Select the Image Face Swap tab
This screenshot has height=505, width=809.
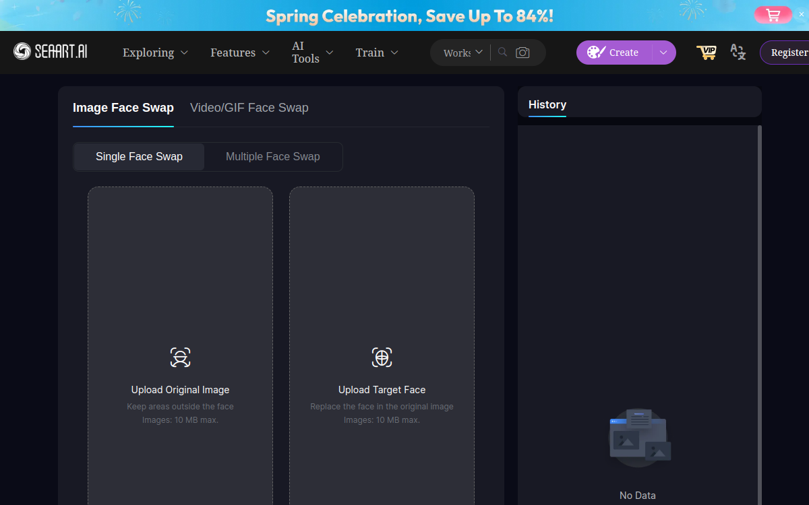[123, 108]
